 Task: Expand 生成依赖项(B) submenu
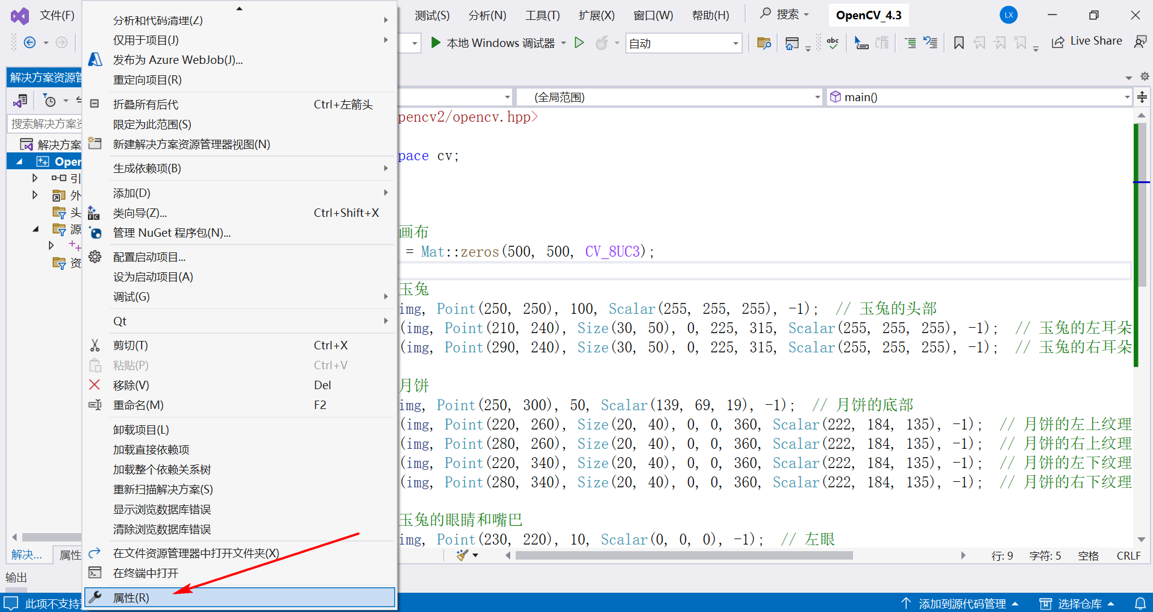click(240, 168)
